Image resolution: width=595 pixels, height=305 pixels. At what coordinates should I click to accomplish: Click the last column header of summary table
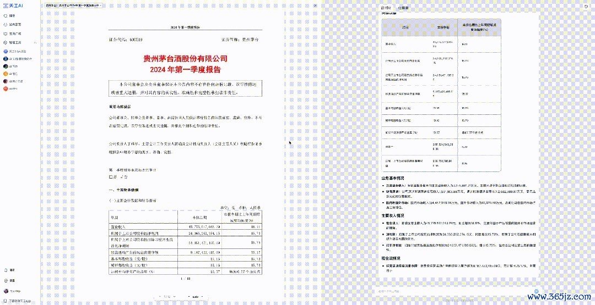[479, 27]
